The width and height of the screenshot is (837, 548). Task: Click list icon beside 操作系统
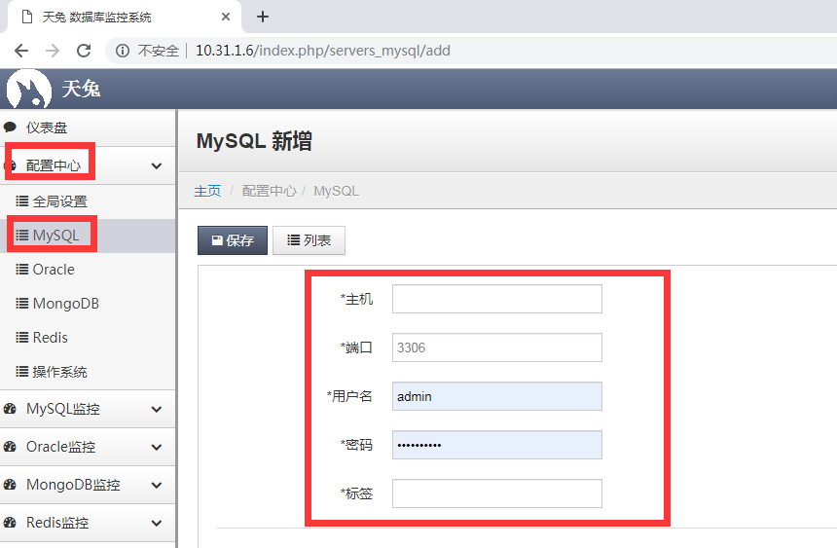21,371
